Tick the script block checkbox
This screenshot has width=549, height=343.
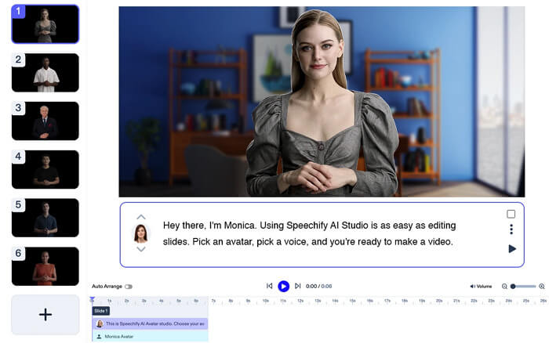(511, 214)
